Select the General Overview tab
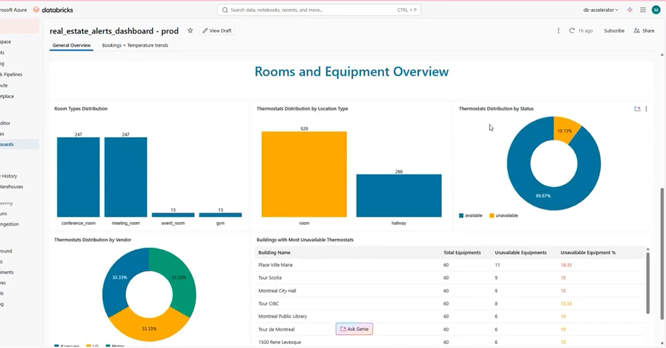This screenshot has width=666, height=348. click(71, 46)
